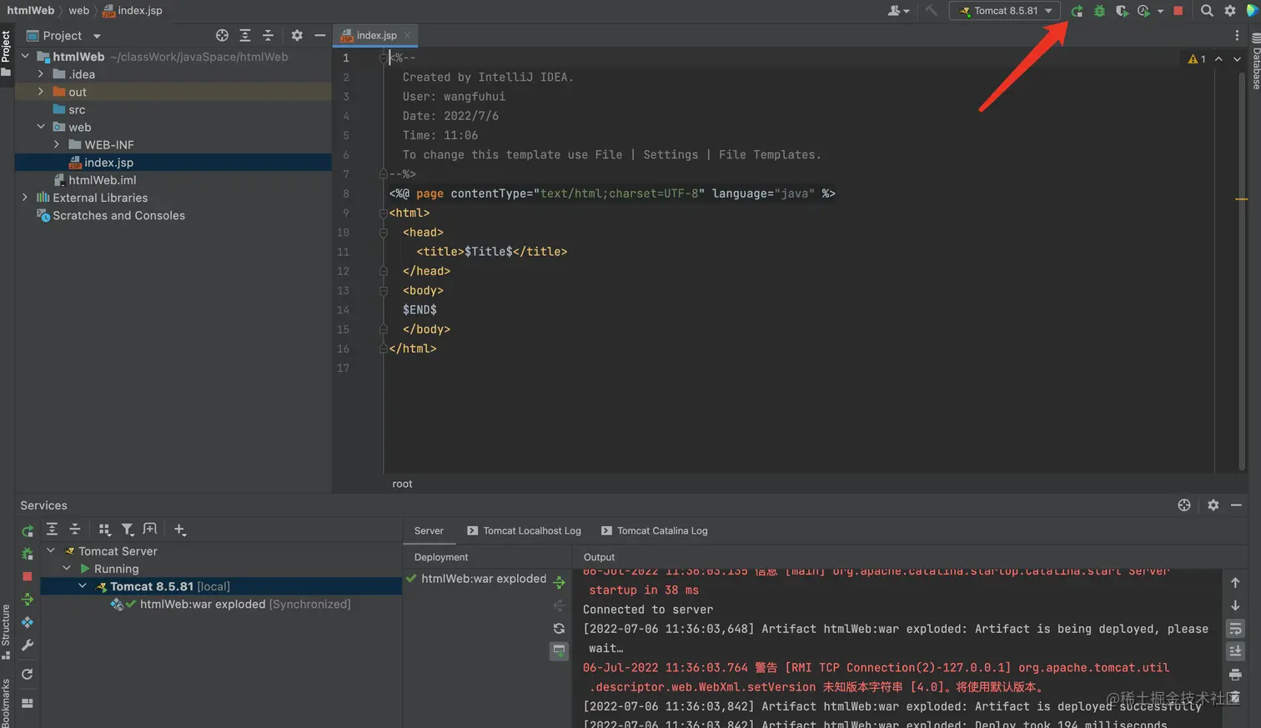The width and height of the screenshot is (1261, 728).
Task: Collapse all in Services tree toolbar
Action: 75,529
